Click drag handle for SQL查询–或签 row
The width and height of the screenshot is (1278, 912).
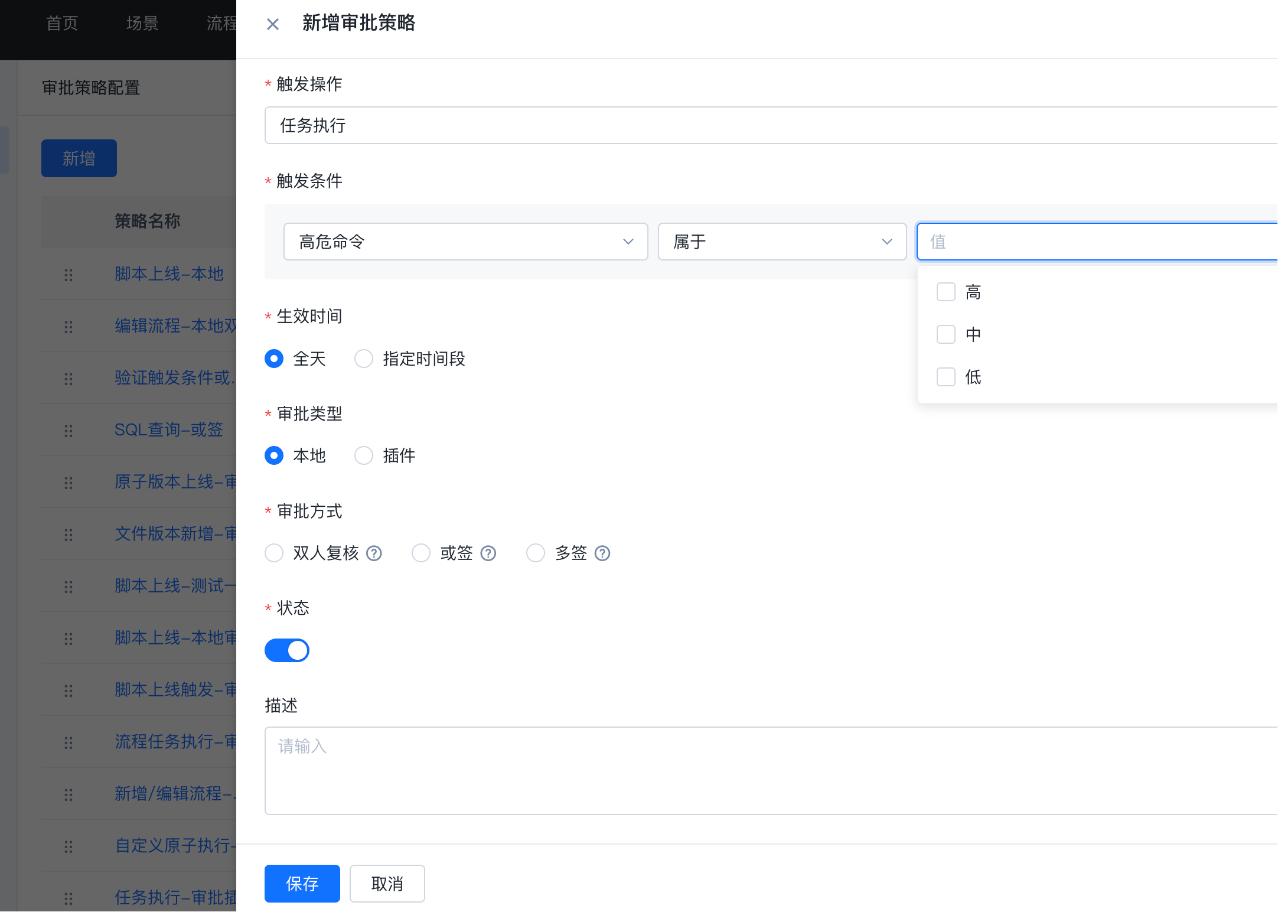69,431
